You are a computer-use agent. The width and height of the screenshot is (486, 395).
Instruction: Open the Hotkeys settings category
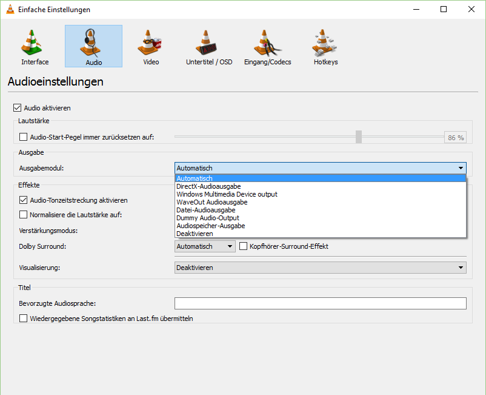point(325,47)
